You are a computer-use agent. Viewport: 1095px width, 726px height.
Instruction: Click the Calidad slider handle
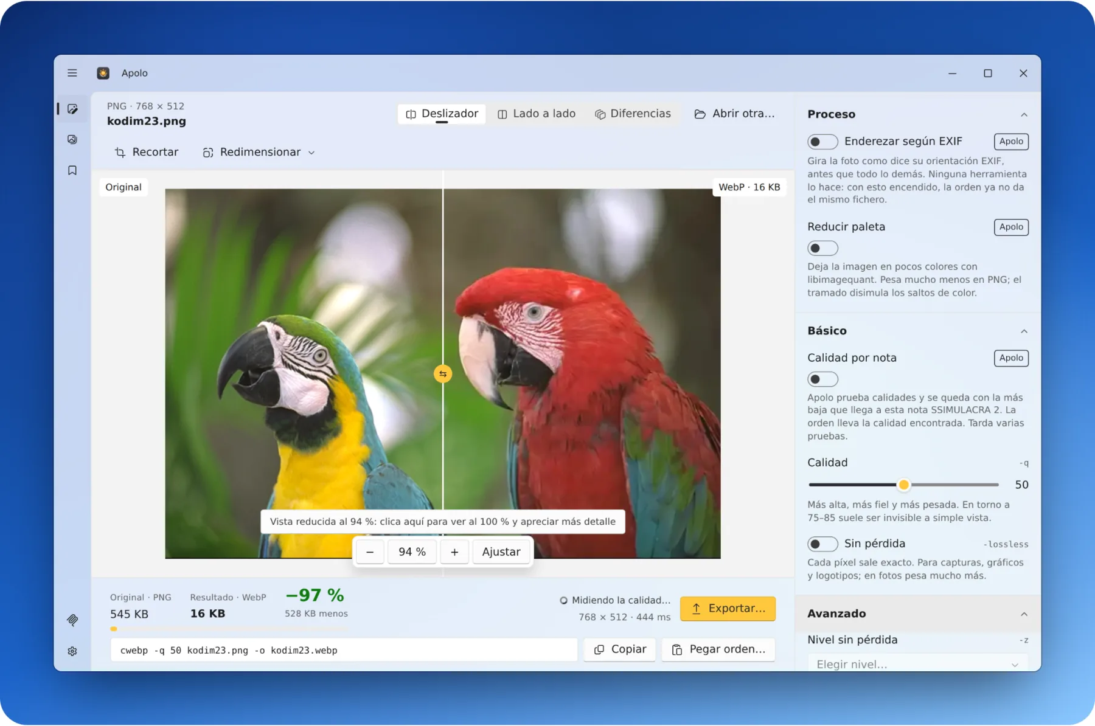(x=904, y=485)
